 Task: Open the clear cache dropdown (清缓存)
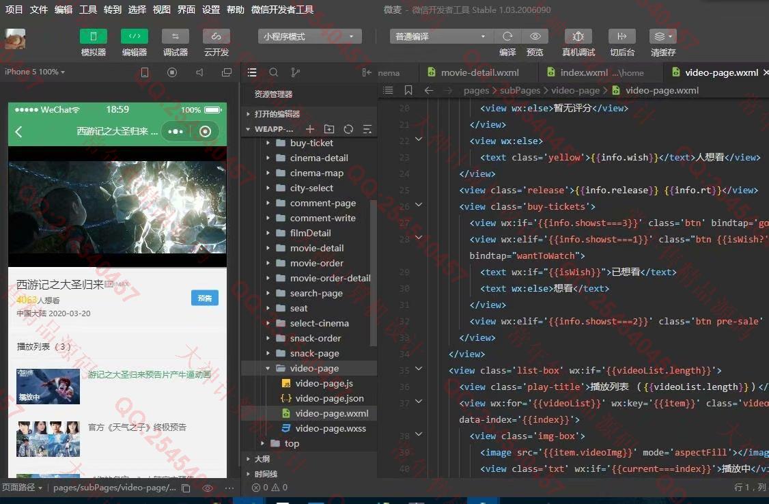click(x=663, y=37)
